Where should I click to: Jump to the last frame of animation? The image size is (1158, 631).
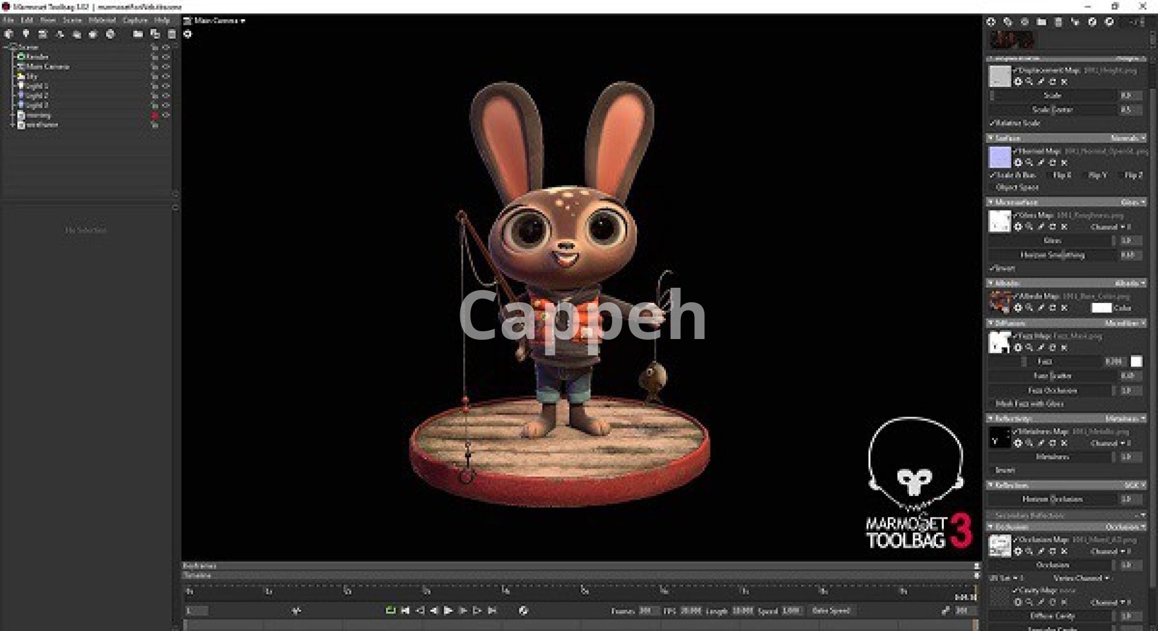click(x=492, y=610)
